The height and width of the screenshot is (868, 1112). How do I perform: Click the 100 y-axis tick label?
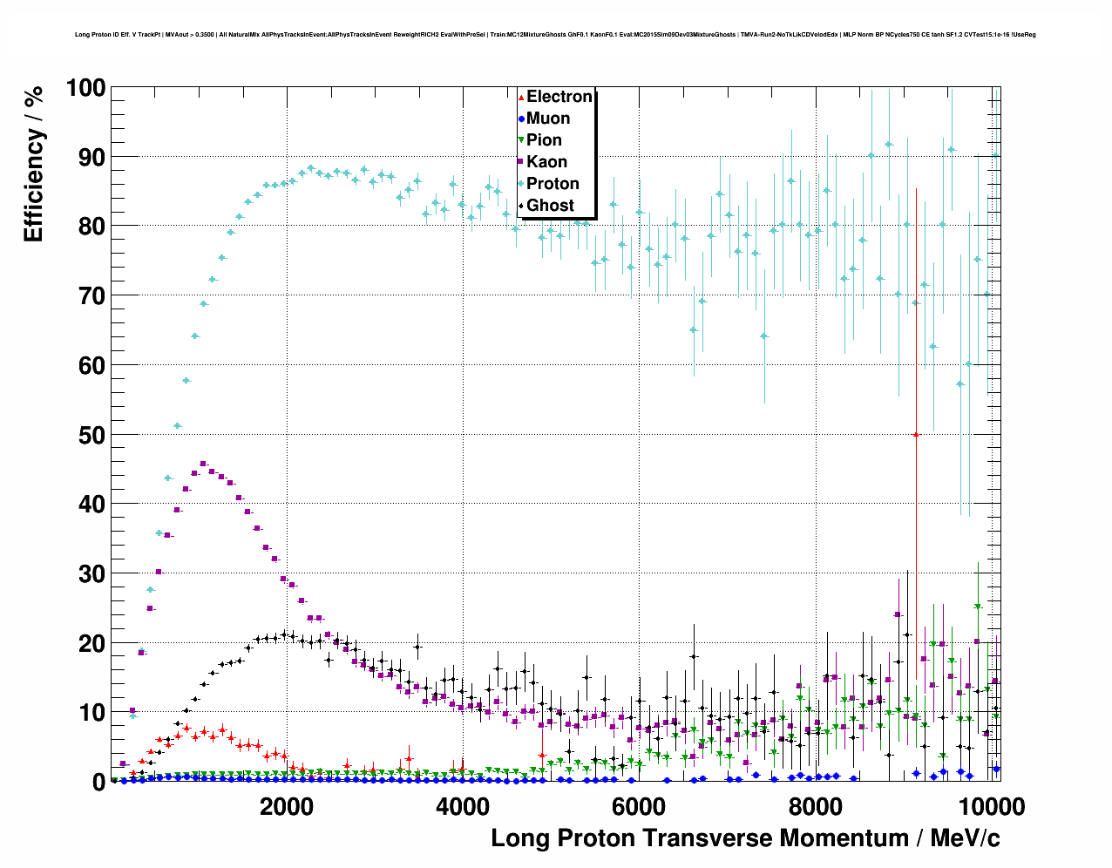(85, 88)
